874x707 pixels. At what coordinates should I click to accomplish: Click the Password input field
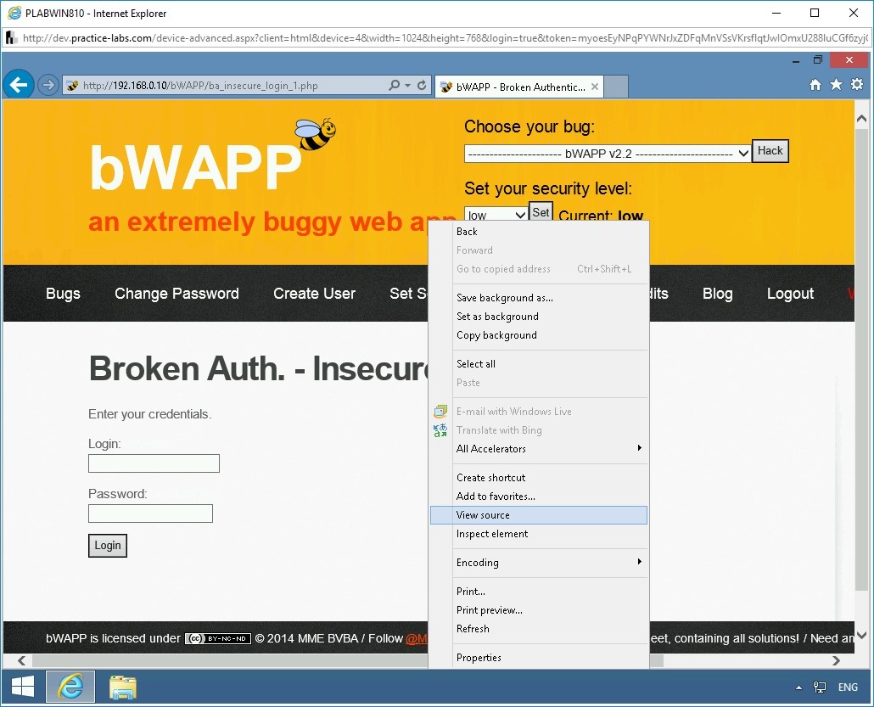tap(150, 513)
